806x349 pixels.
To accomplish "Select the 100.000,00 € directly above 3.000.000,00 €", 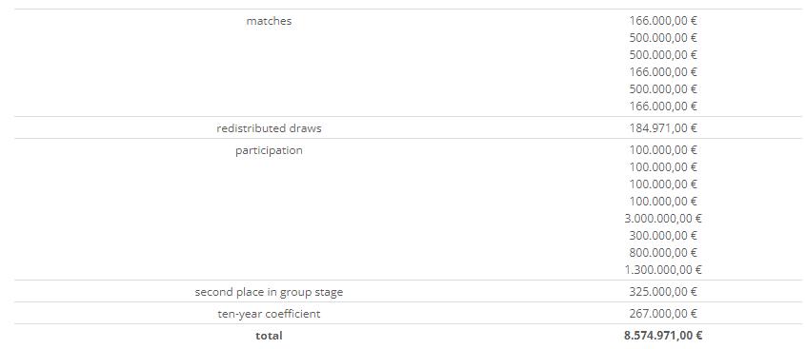I will pos(663,202).
